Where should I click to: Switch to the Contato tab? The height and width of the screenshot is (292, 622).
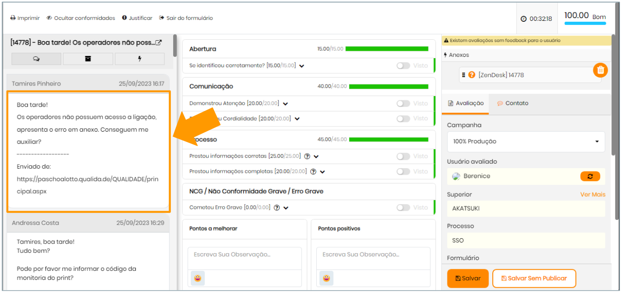point(512,103)
